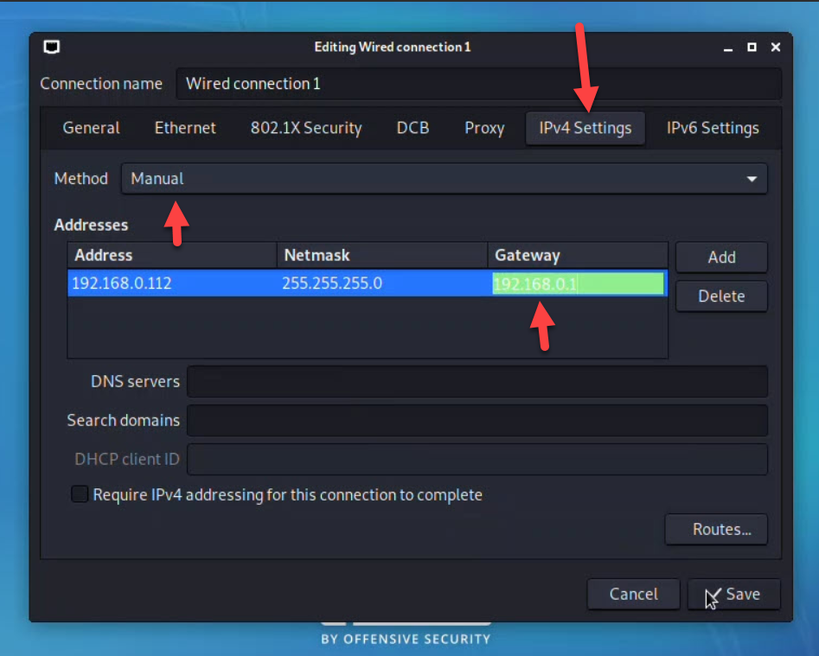Enable Require IPv4 addressing checkbox
Image resolution: width=819 pixels, height=656 pixels.
click(80, 495)
